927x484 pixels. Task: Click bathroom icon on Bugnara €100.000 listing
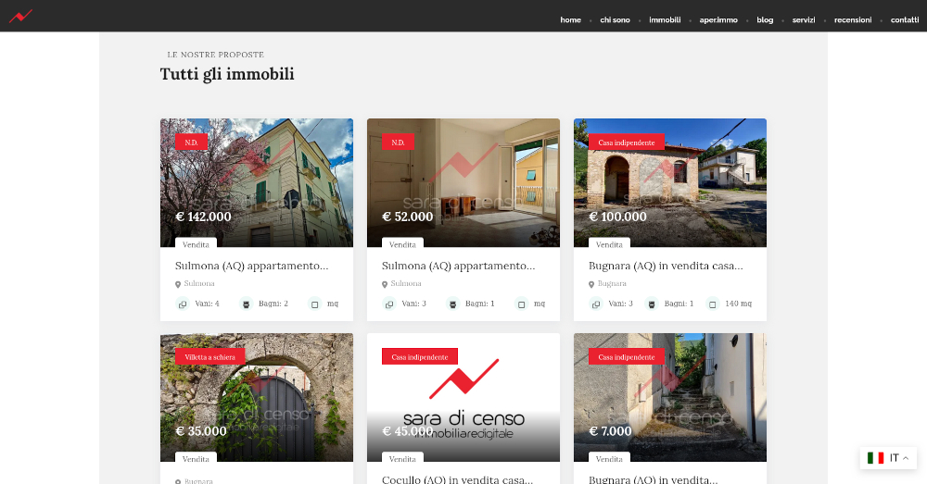[652, 304]
